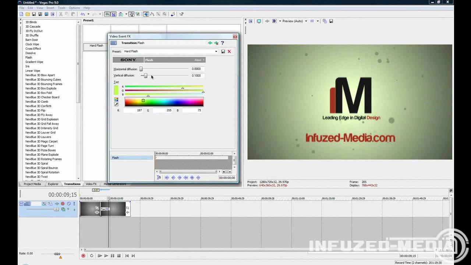The width and height of the screenshot is (471, 265).
Task: Click the New project toolbar icon
Action: coord(21,14)
